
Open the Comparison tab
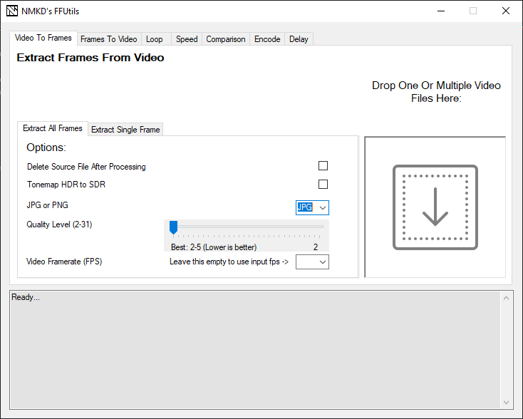point(226,39)
